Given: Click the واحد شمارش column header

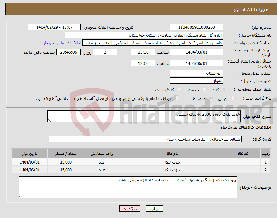Looking at the screenshot, I should tap(102, 154).
